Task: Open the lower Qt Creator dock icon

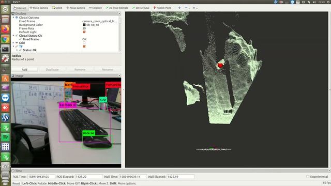Action: [x=5, y=157]
